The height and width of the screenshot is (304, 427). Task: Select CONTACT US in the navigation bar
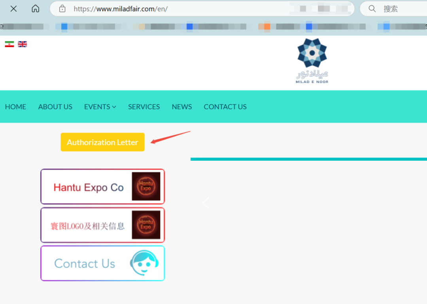pos(225,106)
